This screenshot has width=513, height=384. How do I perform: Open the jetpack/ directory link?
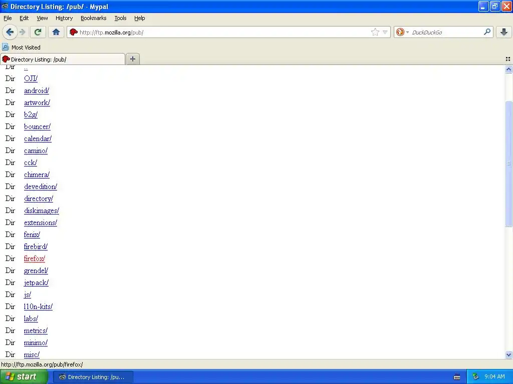(36, 282)
